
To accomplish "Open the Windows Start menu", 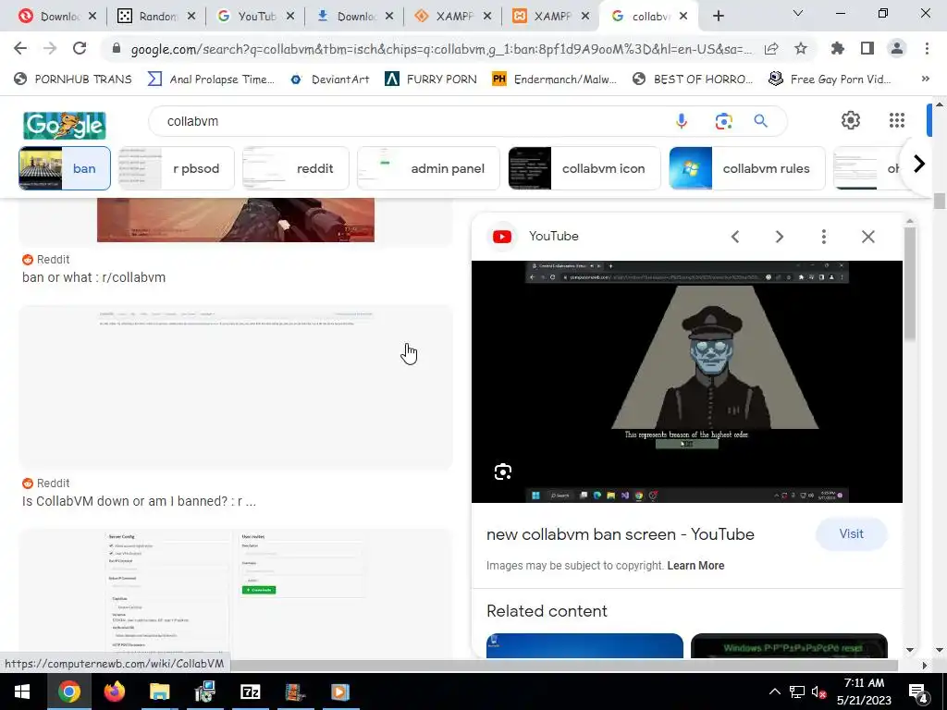I will tap(22, 692).
